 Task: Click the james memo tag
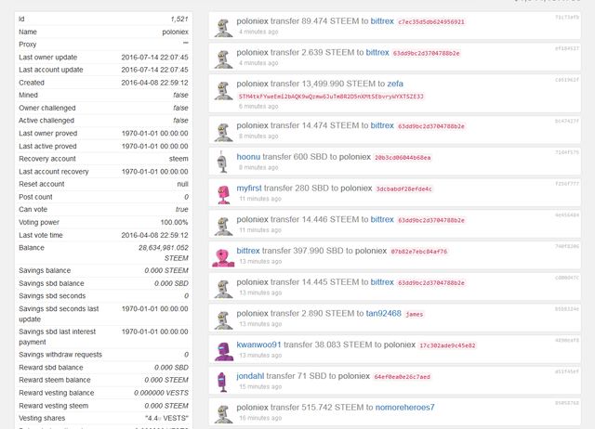pyautogui.click(x=414, y=314)
